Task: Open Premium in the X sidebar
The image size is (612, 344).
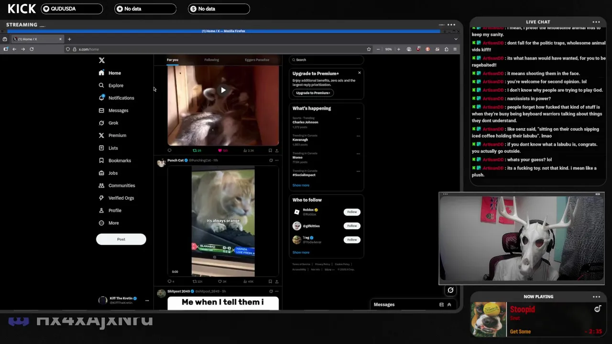Action: click(112, 135)
